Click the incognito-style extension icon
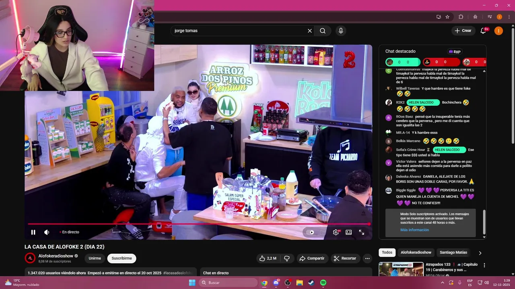Viewport: 515px width, 289px height. [475, 17]
